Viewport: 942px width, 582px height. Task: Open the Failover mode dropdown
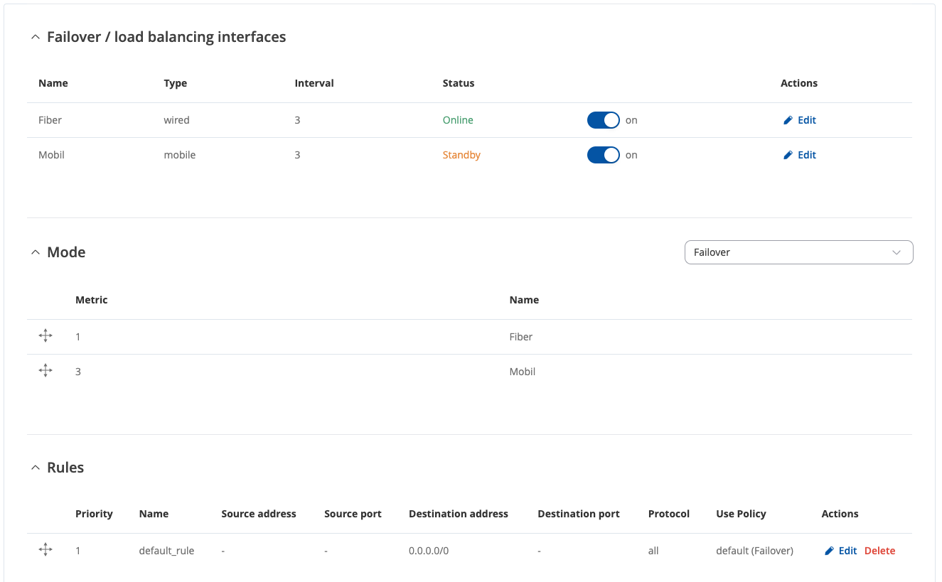(798, 252)
